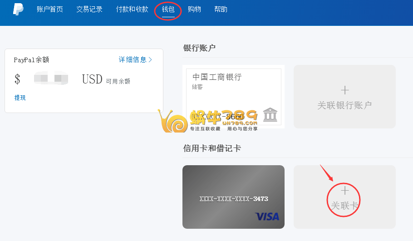Click the dollar sign balance symbol

(x=17, y=79)
